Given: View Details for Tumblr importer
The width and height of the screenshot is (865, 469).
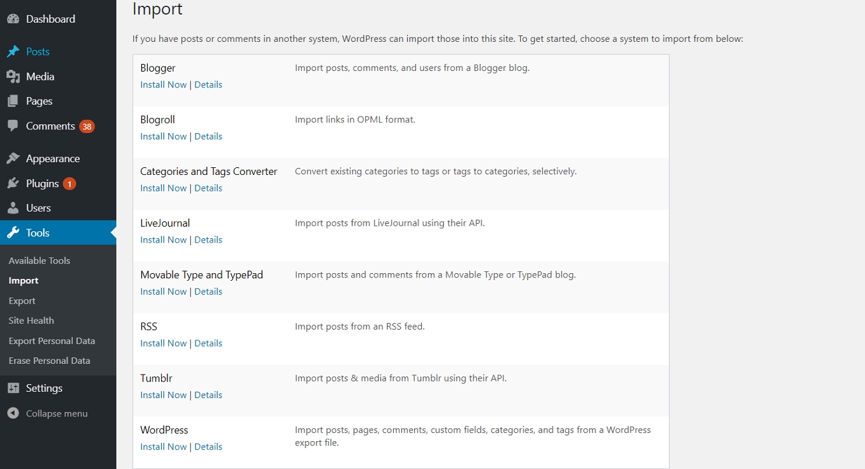Looking at the screenshot, I should (208, 395).
